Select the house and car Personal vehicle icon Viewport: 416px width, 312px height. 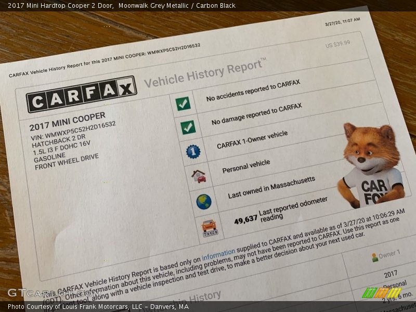(x=198, y=176)
